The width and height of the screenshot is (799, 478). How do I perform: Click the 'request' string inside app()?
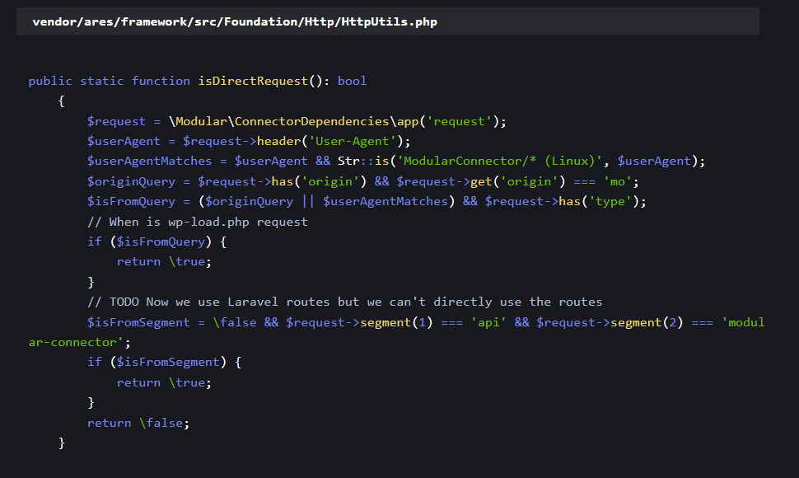coord(462,121)
